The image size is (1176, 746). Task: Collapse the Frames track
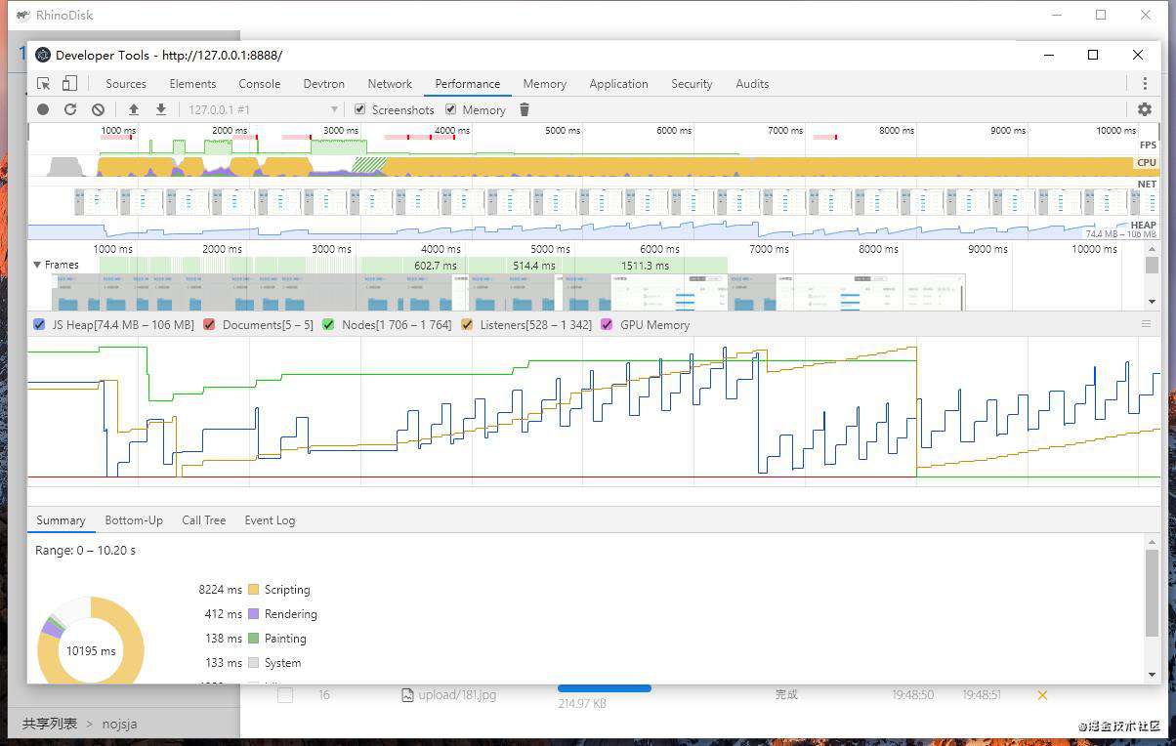pyautogui.click(x=38, y=265)
